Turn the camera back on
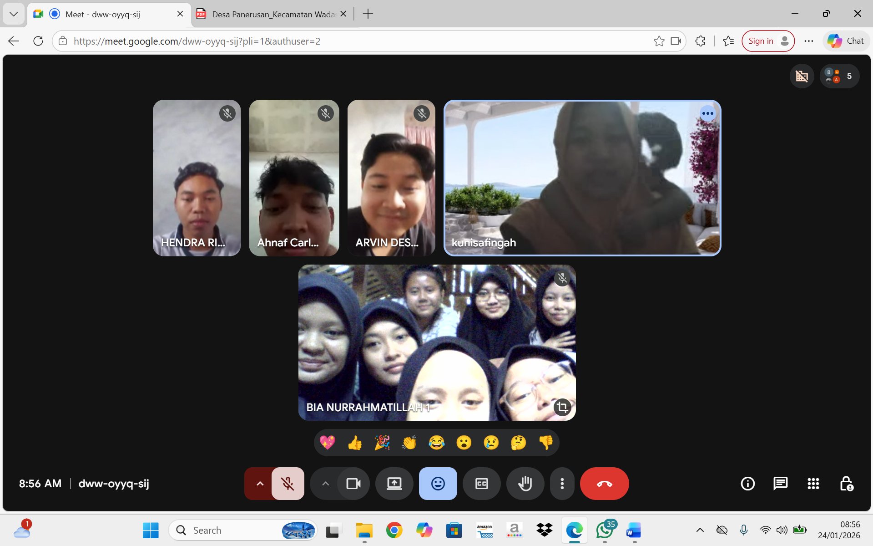 pyautogui.click(x=353, y=484)
